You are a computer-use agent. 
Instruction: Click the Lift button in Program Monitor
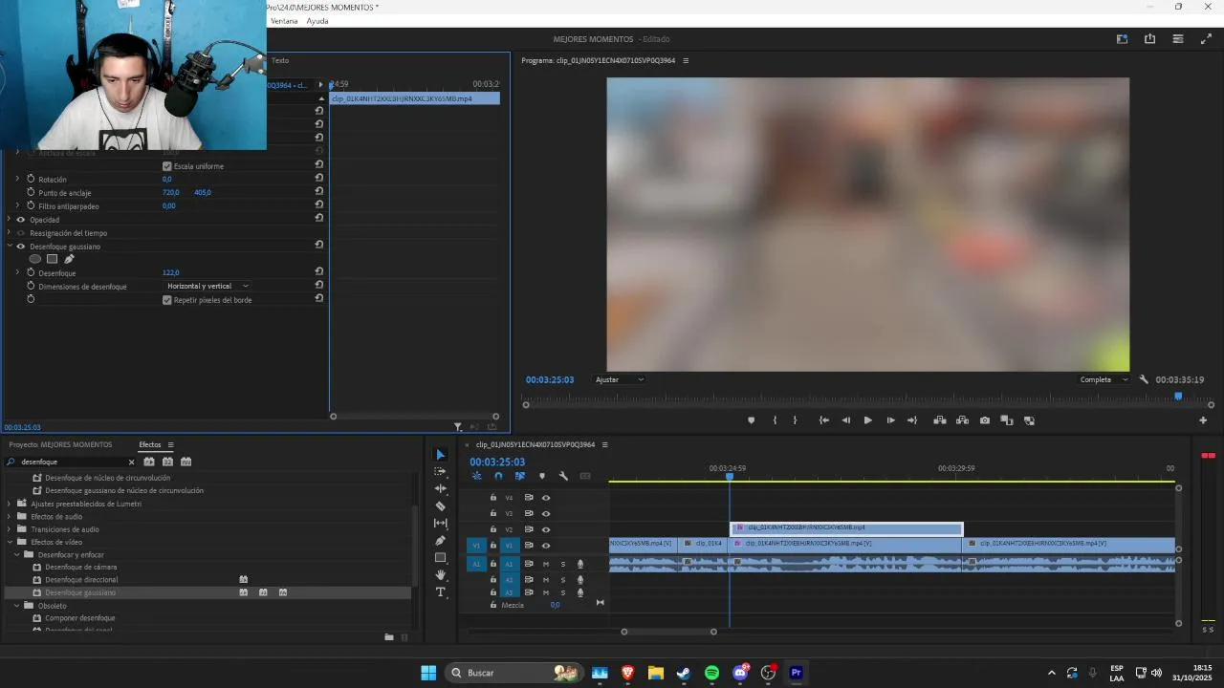pyautogui.click(x=940, y=420)
